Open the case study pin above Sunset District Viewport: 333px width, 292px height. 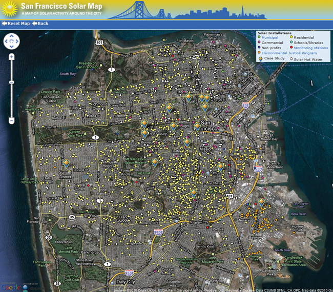(66, 164)
